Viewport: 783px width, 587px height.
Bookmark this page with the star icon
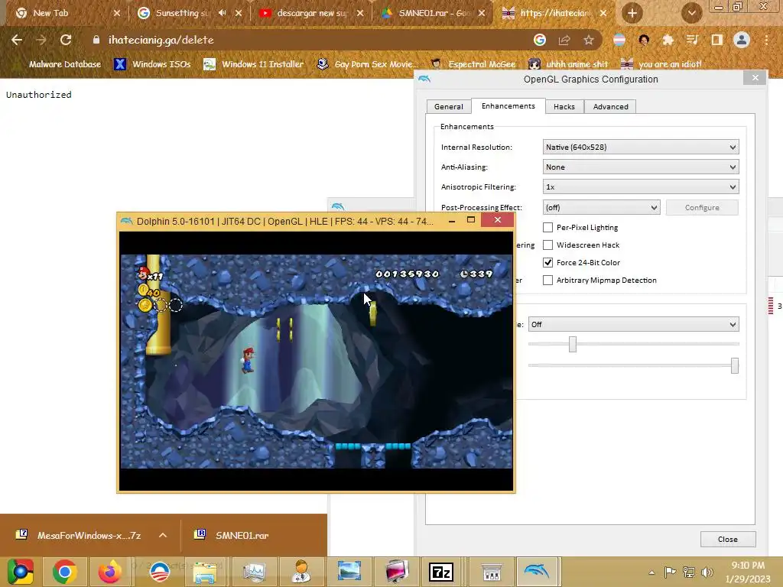point(589,40)
